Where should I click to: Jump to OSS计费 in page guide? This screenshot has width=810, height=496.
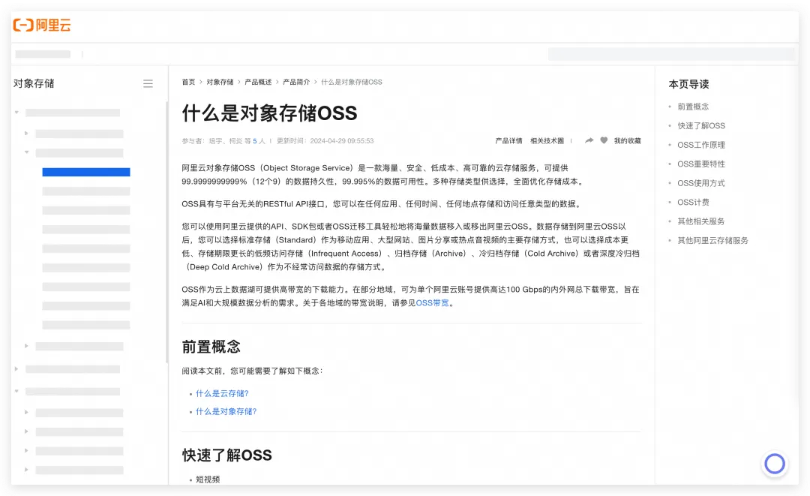coord(693,202)
